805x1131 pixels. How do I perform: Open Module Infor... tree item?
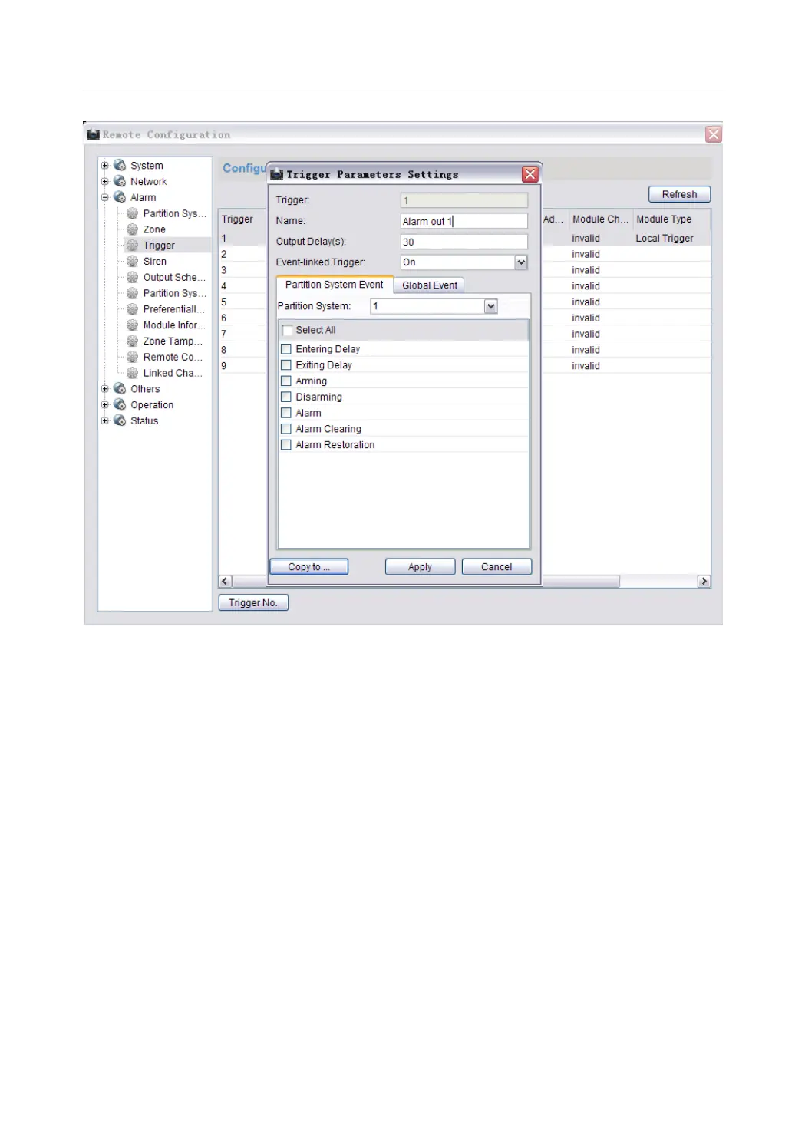(174, 325)
